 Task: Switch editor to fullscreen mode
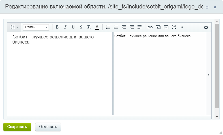coord(174,27)
